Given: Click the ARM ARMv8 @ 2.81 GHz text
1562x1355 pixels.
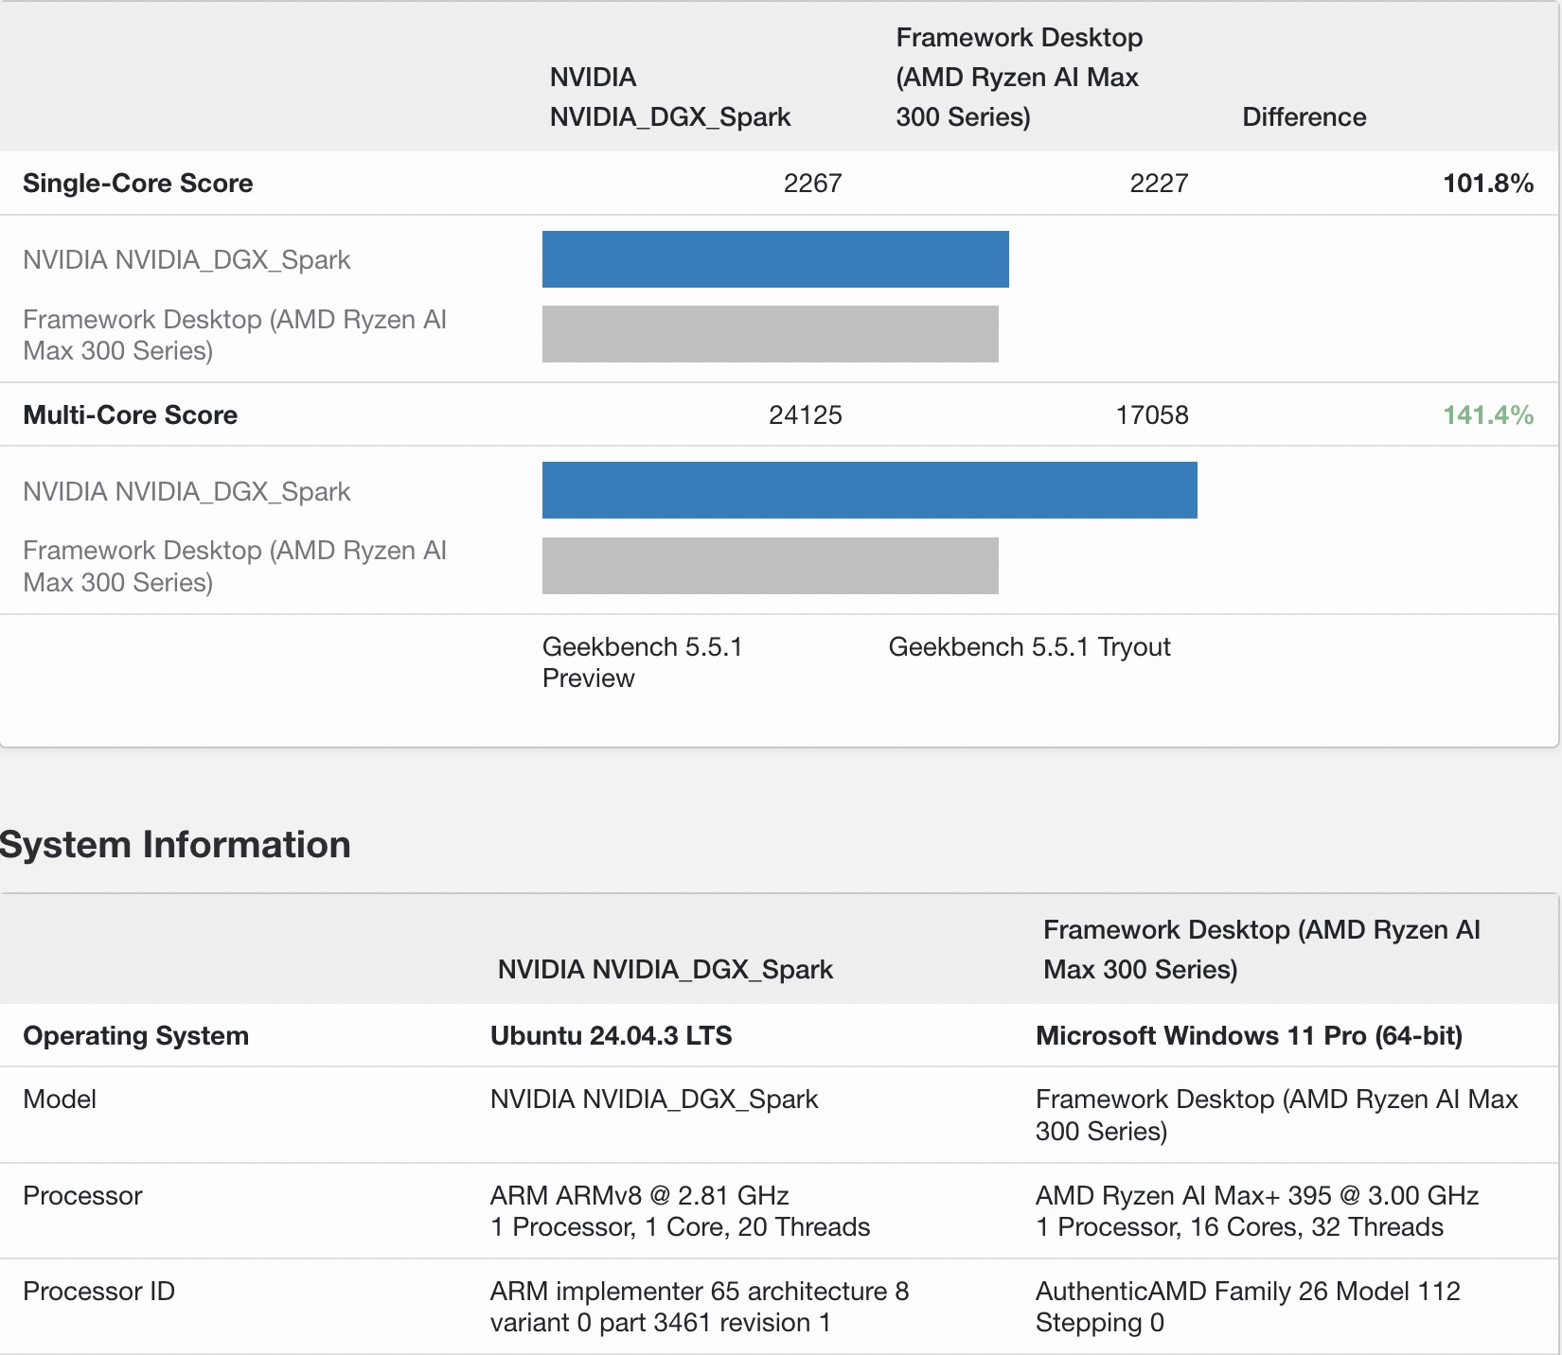Looking at the screenshot, I should click(x=639, y=1196).
